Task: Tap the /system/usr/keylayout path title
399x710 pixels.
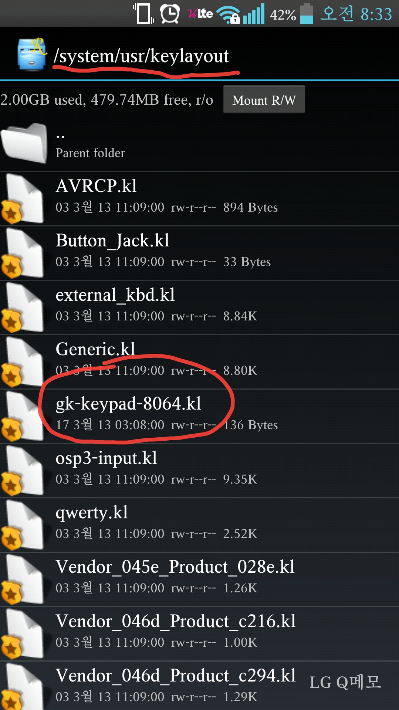Action: 141,56
